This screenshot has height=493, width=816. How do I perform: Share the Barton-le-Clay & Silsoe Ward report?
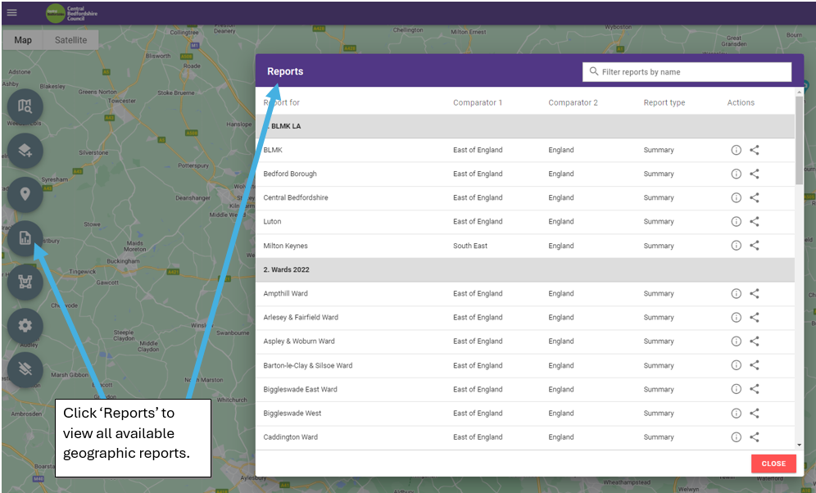point(754,365)
